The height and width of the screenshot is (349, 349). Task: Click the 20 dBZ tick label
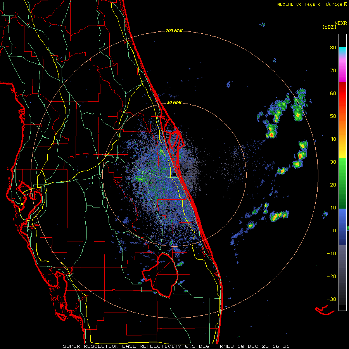tap(333, 185)
